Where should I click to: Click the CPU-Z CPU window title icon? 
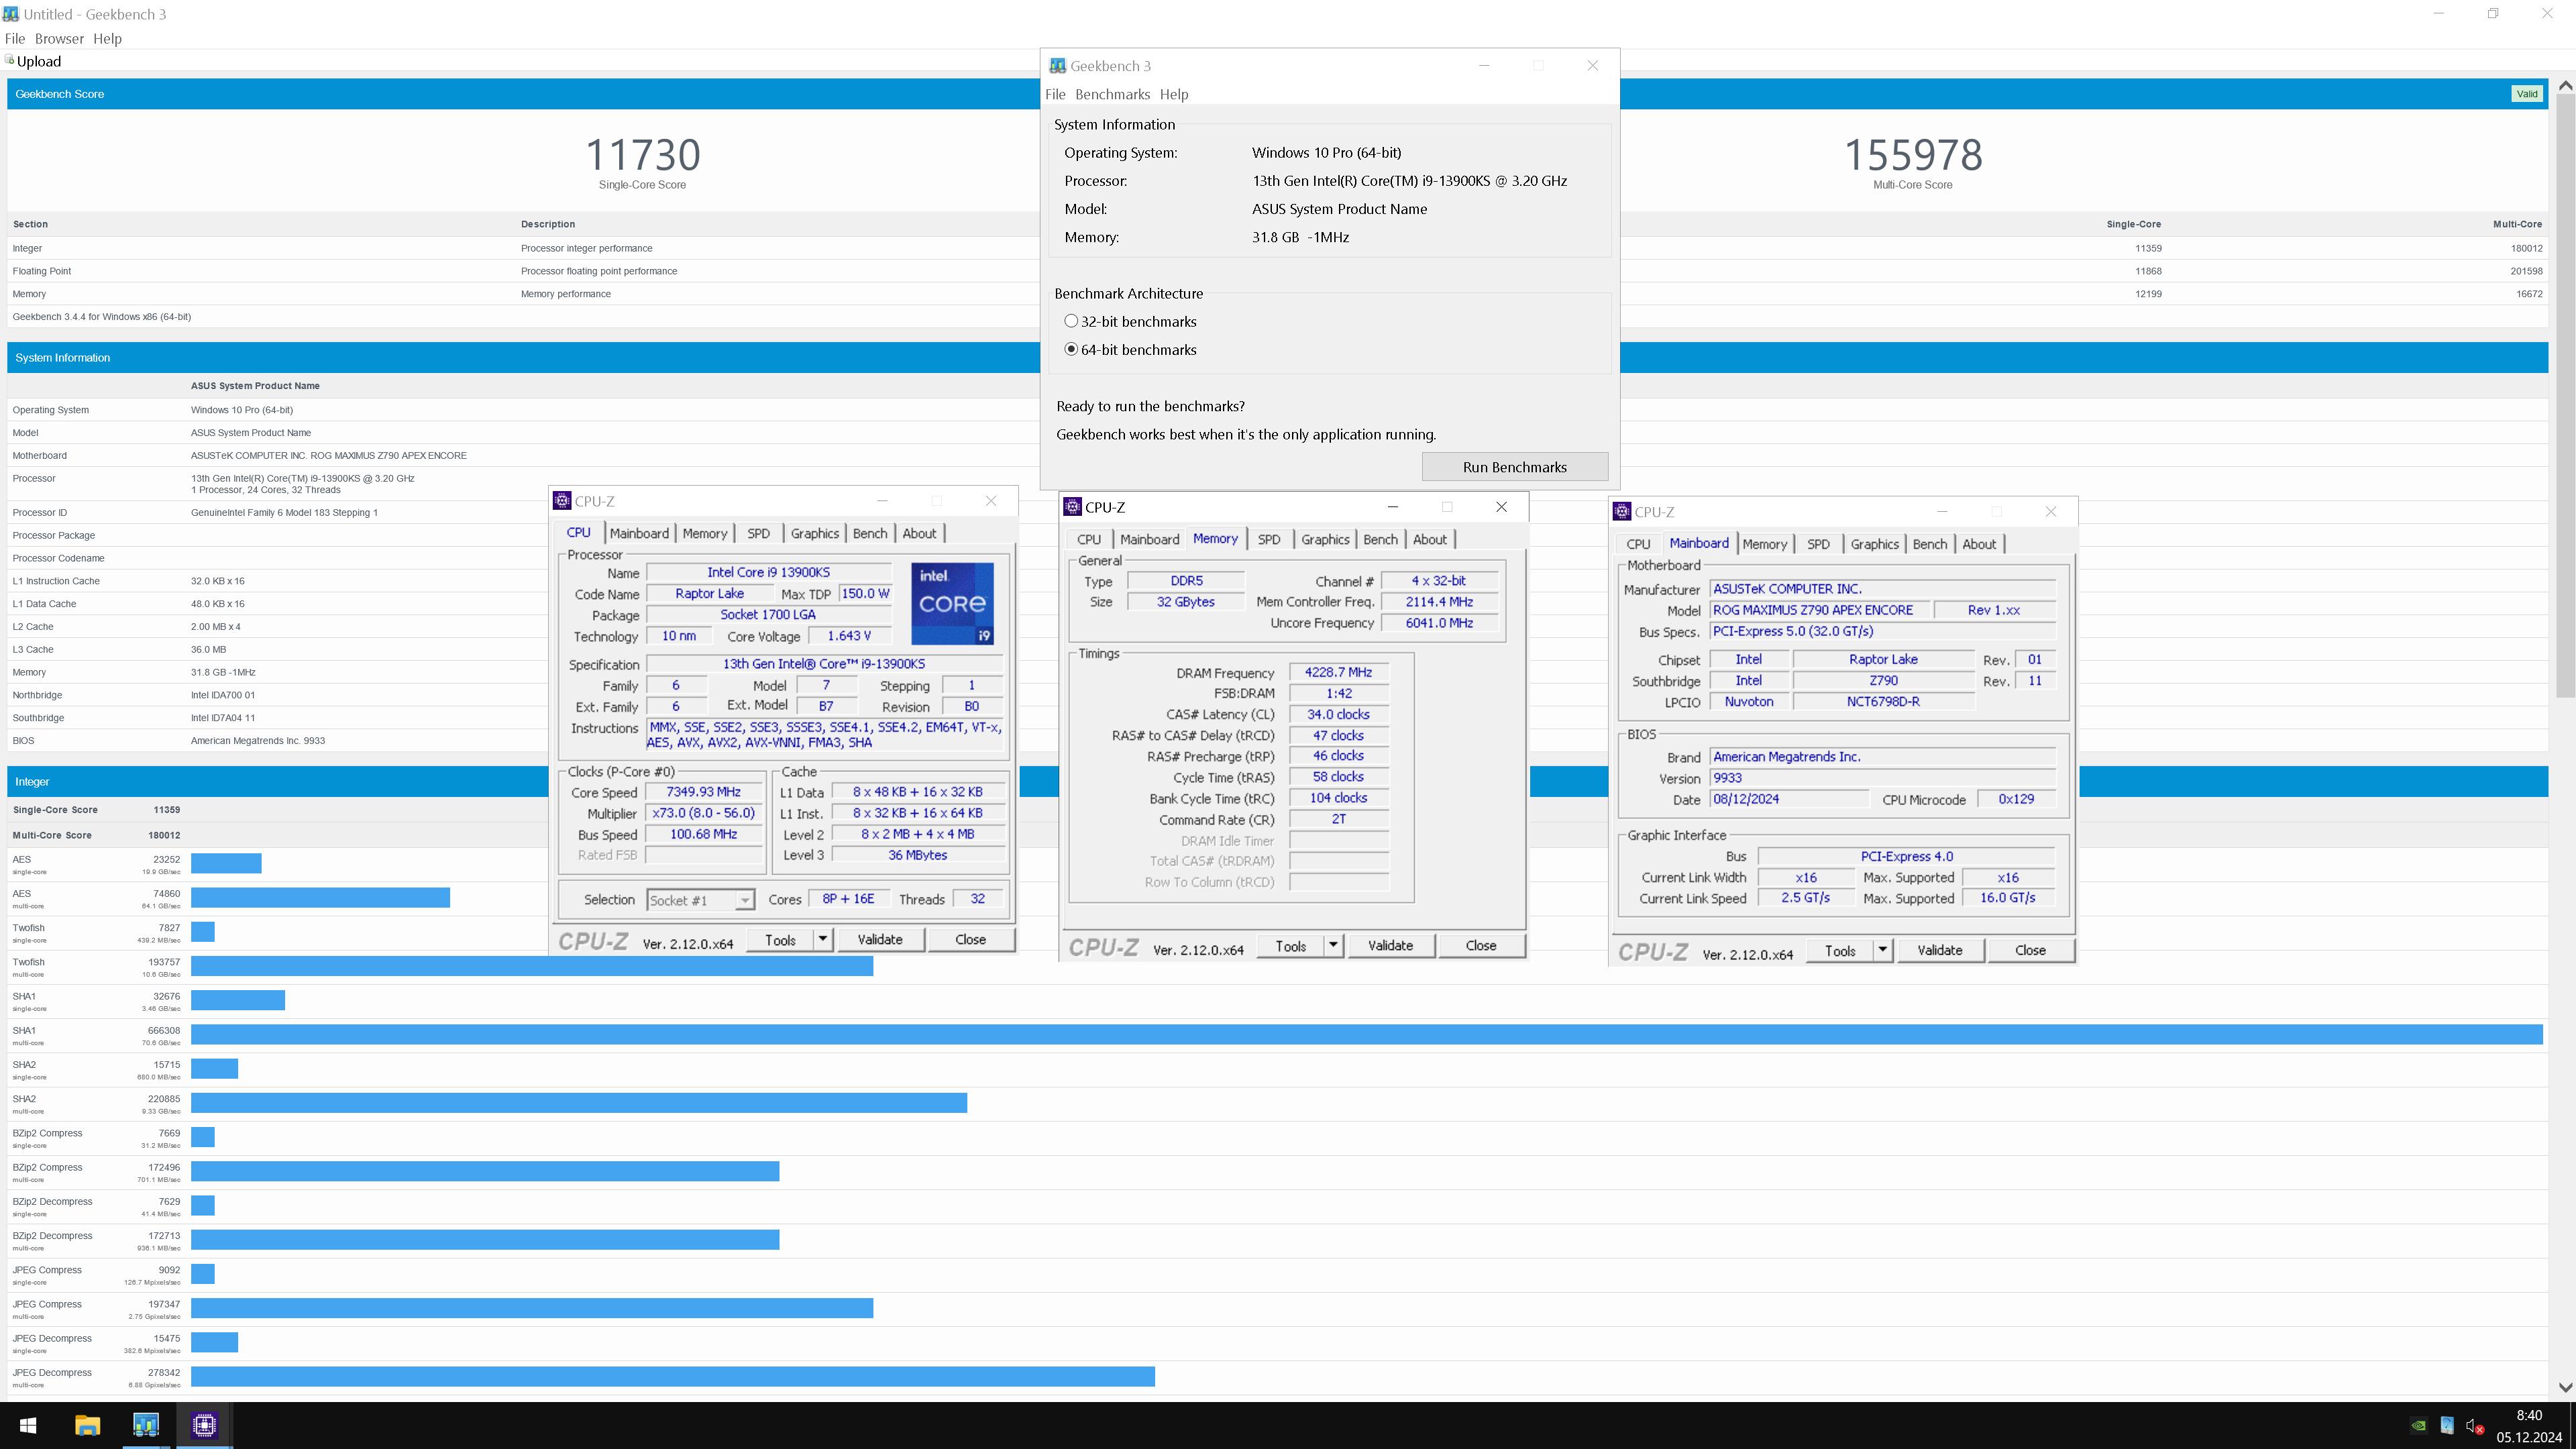(x=562, y=501)
